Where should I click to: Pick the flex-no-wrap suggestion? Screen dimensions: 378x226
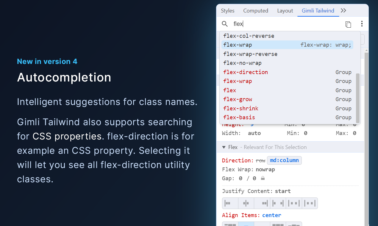pos(288,63)
